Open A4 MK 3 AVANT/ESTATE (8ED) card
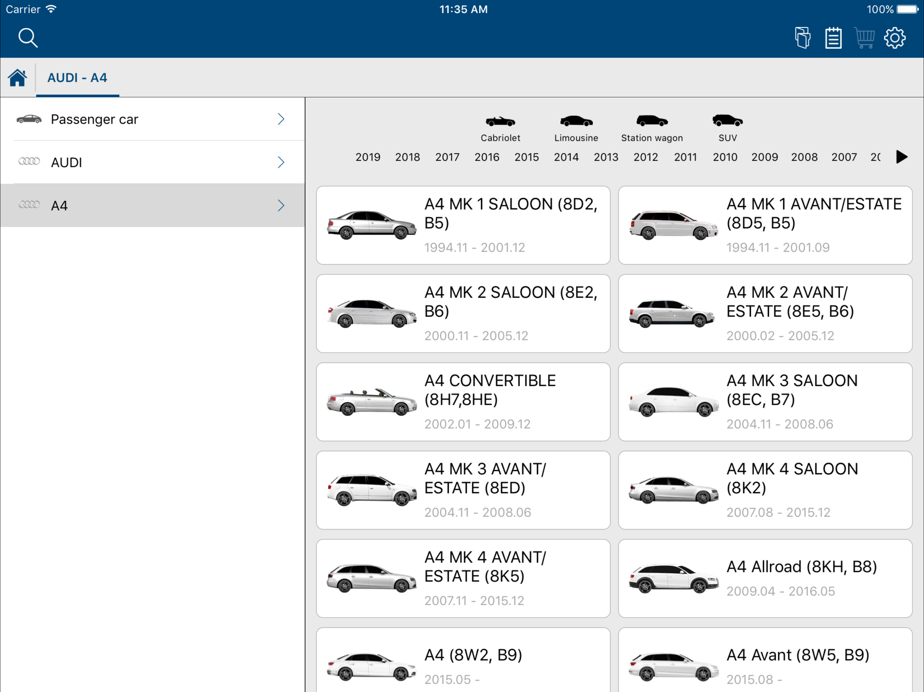Image resolution: width=924 pixels, height=692 pixels. 463,490
